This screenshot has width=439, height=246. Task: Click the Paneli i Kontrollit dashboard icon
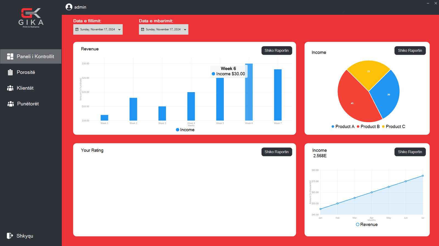pos(10,56)
